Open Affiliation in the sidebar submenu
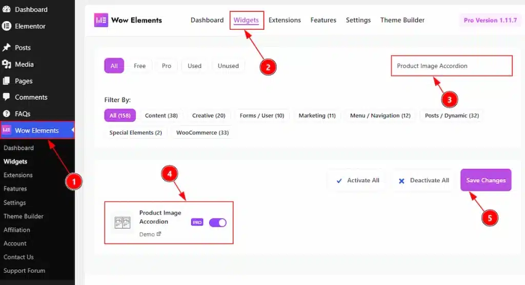Viewport: 525px width, 285px height. (x=17, y=230)
